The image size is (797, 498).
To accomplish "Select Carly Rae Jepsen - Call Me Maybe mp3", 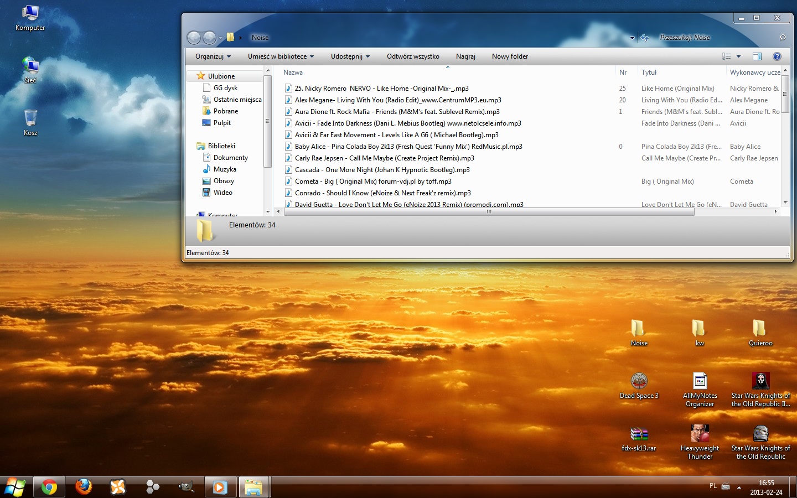I will pos(384,158).
